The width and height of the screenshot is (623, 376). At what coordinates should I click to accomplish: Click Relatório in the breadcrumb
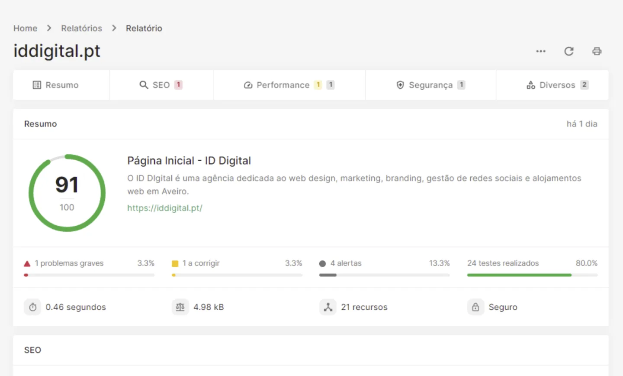tap(144, 28)
